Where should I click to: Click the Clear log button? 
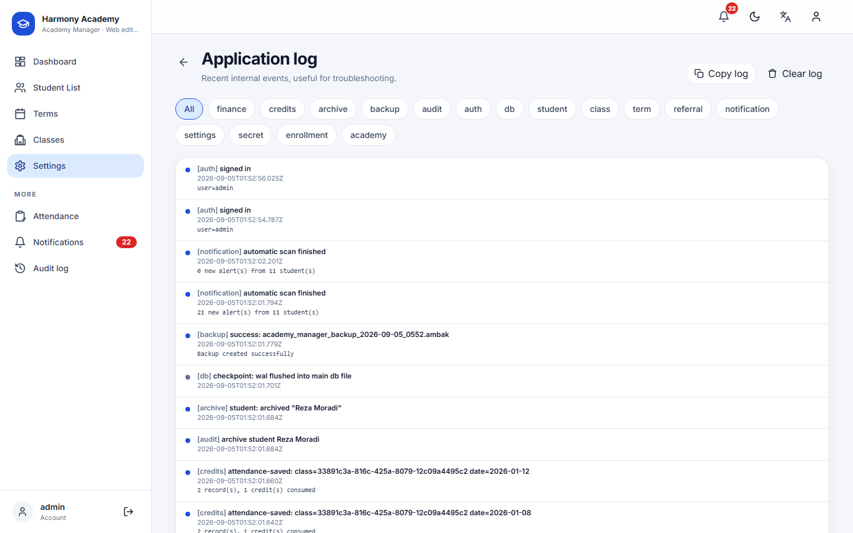[x=794, y=73]
